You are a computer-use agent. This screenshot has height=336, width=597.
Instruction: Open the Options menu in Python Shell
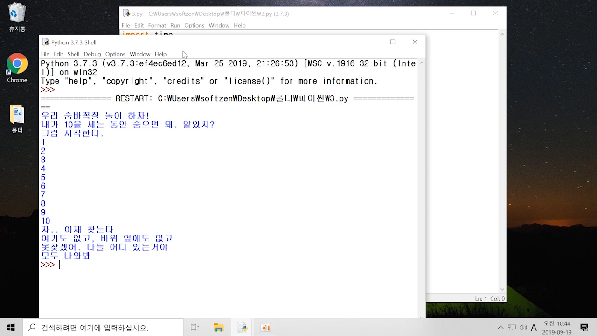pos(115,54)
